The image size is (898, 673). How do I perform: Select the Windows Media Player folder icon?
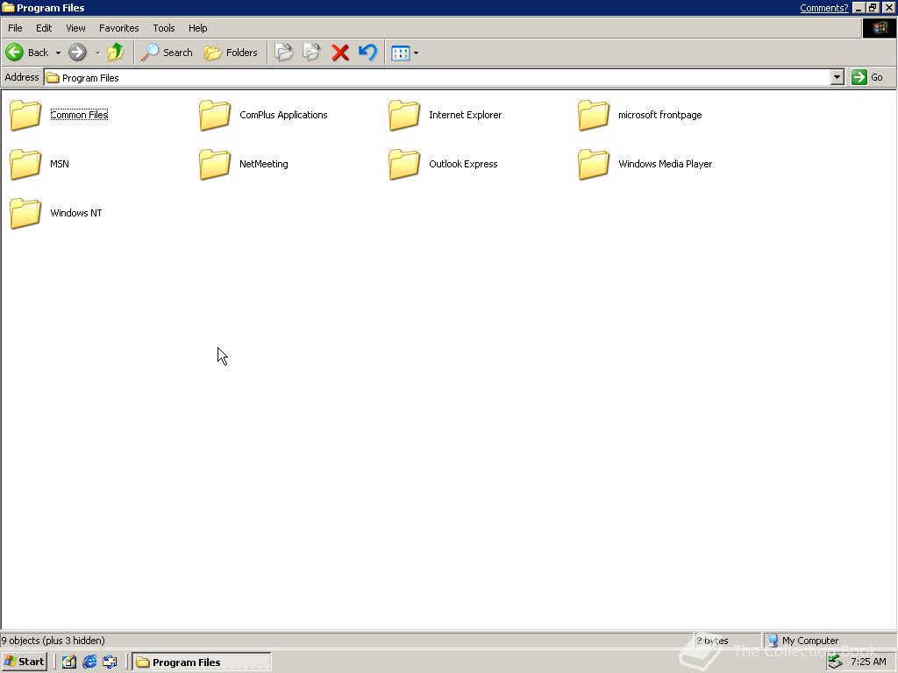(594, 164)
